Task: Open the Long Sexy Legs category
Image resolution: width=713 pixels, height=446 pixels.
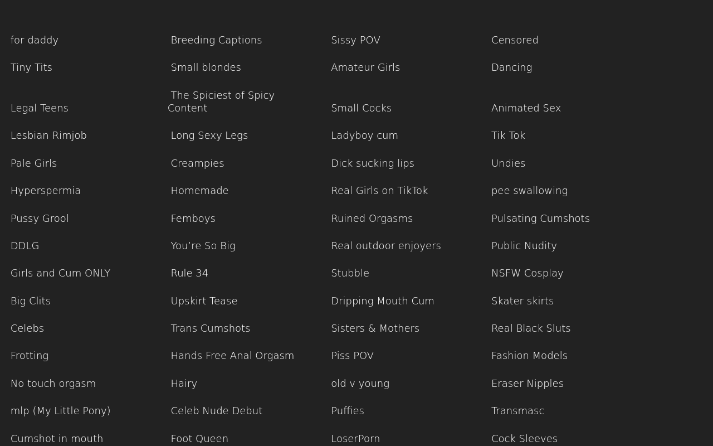Action: 209,135
